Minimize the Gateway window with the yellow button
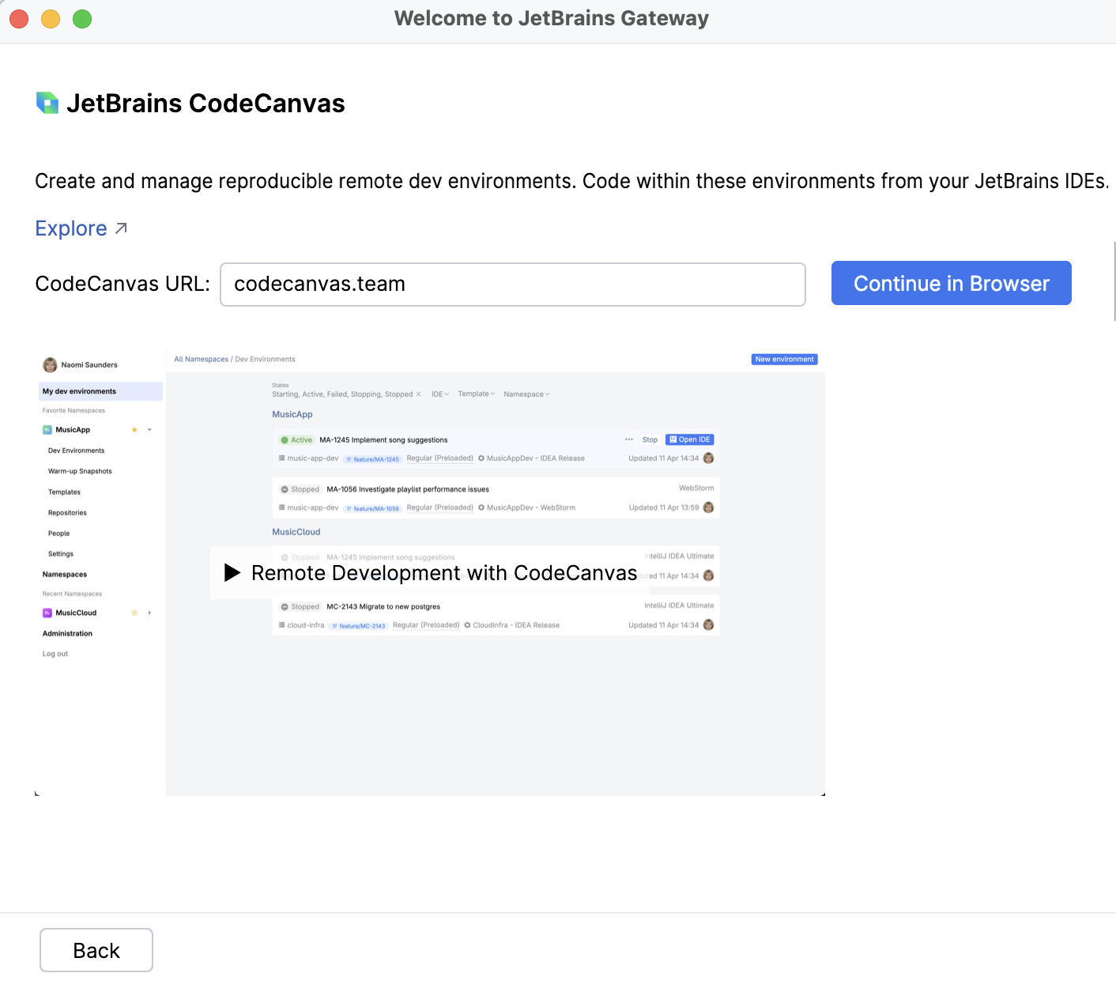The height and width of the screenshot is (988, 1116). 51,18
